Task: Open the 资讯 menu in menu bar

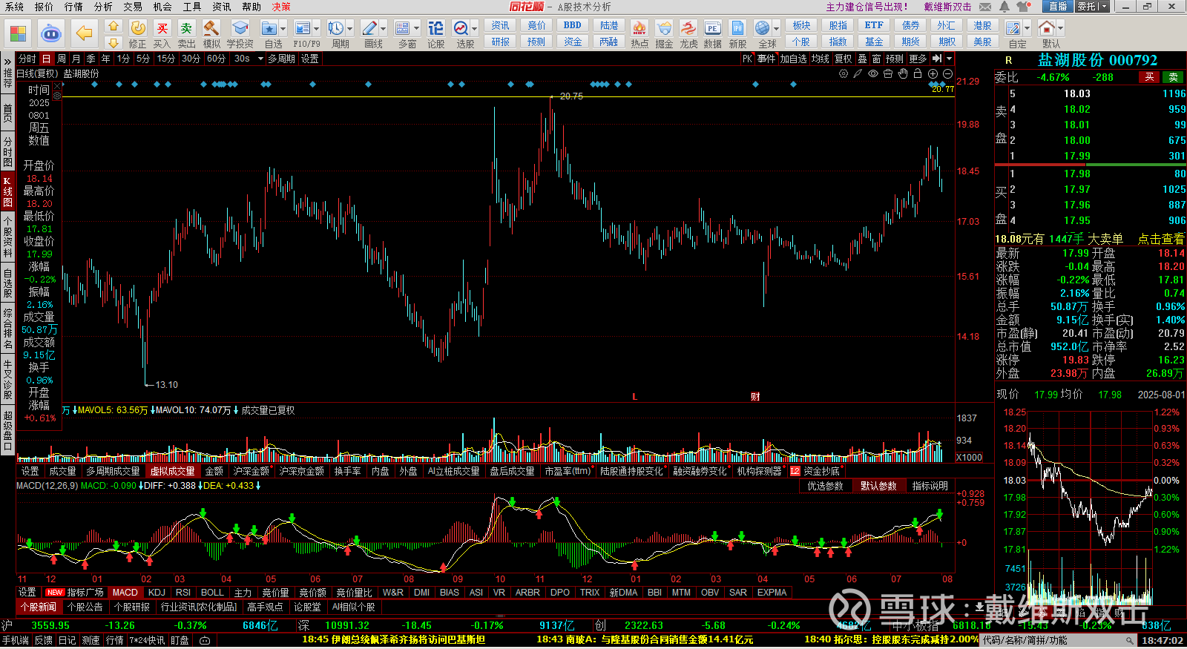Action: click(x=222, y=7)
